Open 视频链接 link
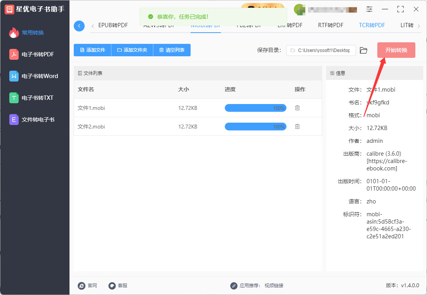Screen dimensions: 427x295 pyautogui.click(x=274, y=285)
